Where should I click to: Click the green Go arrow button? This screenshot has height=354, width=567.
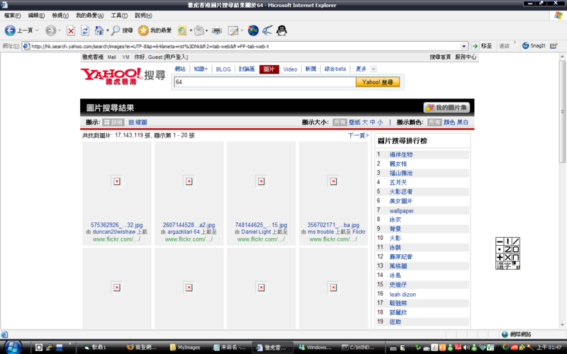click(475, 46)
